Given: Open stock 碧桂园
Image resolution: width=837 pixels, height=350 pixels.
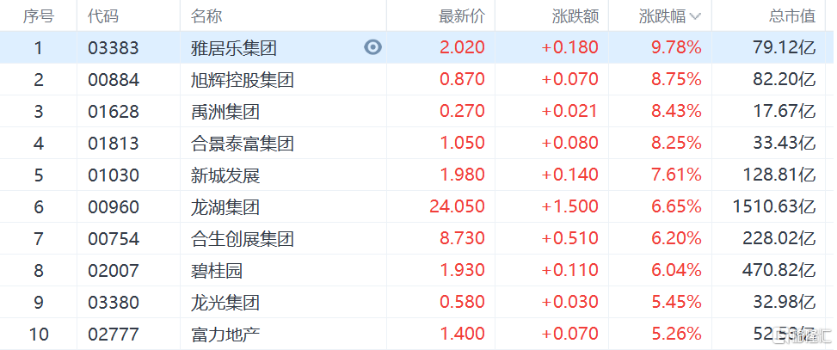Looking at the screenshot, I should click(216, 271).
